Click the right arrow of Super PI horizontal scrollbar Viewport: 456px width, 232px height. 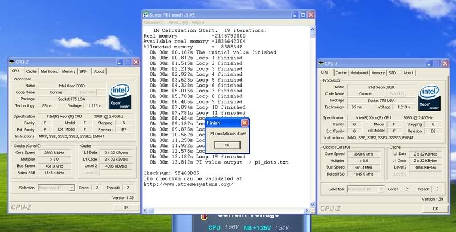(x=307, y=210)
